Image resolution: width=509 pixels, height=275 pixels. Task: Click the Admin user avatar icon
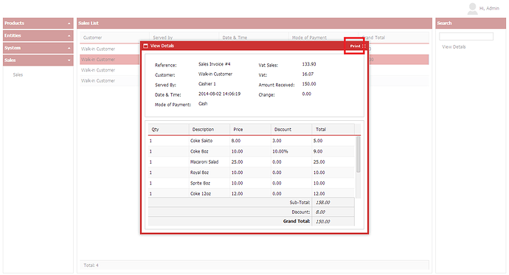click(x=472, y=9)
